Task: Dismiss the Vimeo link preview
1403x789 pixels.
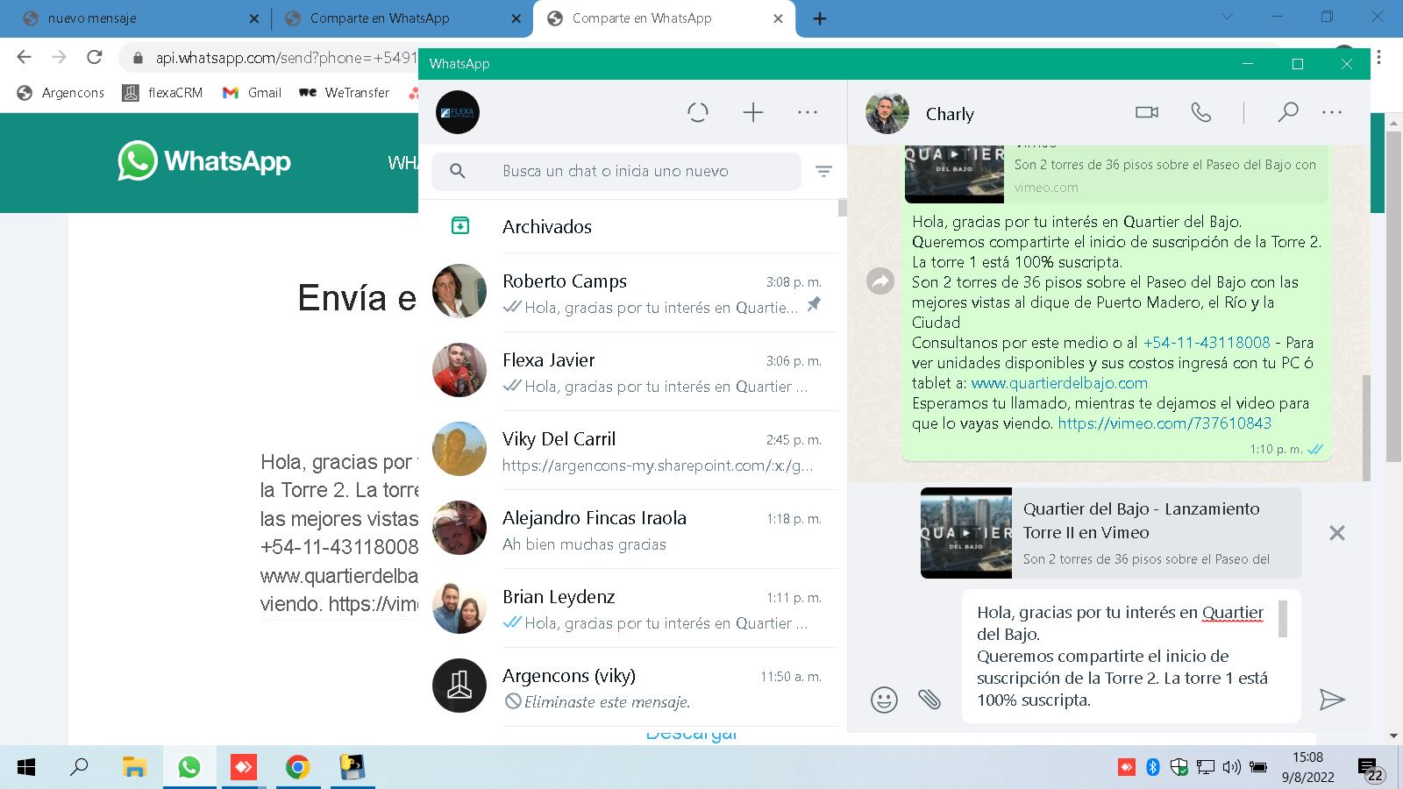Action: tap(1336, 533)
